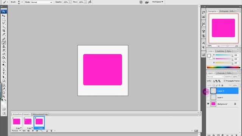Play the animation
Image resolution: width=242 pixels, height=136 pixels.
click(33, 131)
